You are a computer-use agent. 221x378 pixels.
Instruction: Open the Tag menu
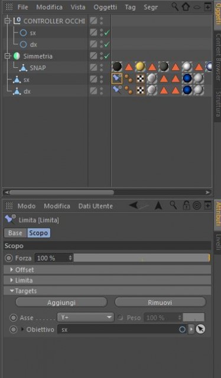click(130, 8)
